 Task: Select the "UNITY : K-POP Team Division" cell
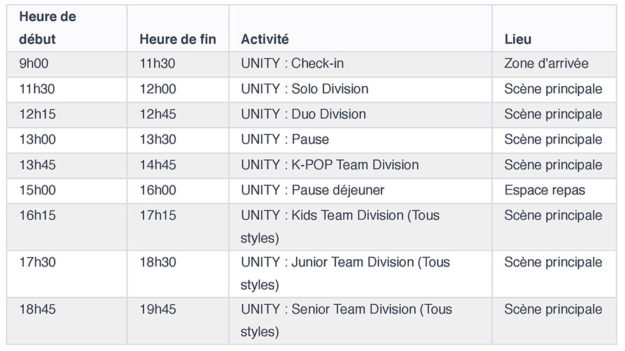[x=329, y=165]
